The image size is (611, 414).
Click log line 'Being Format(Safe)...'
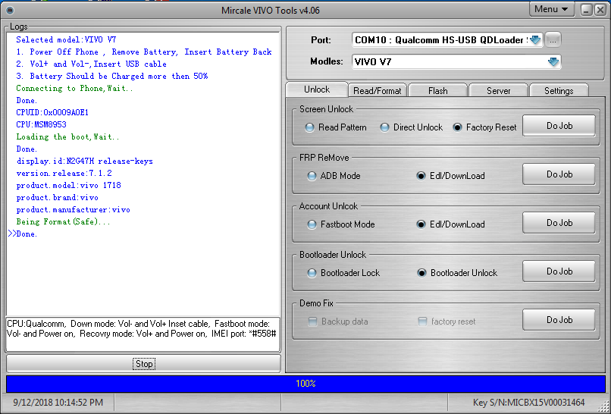pos(63,222)
